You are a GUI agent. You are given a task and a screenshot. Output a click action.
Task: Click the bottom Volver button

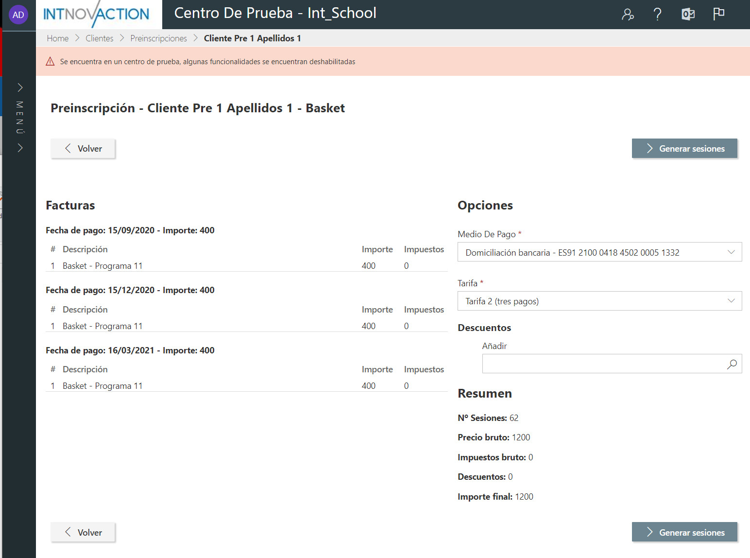pyautogui.click(x=83, y=533)
